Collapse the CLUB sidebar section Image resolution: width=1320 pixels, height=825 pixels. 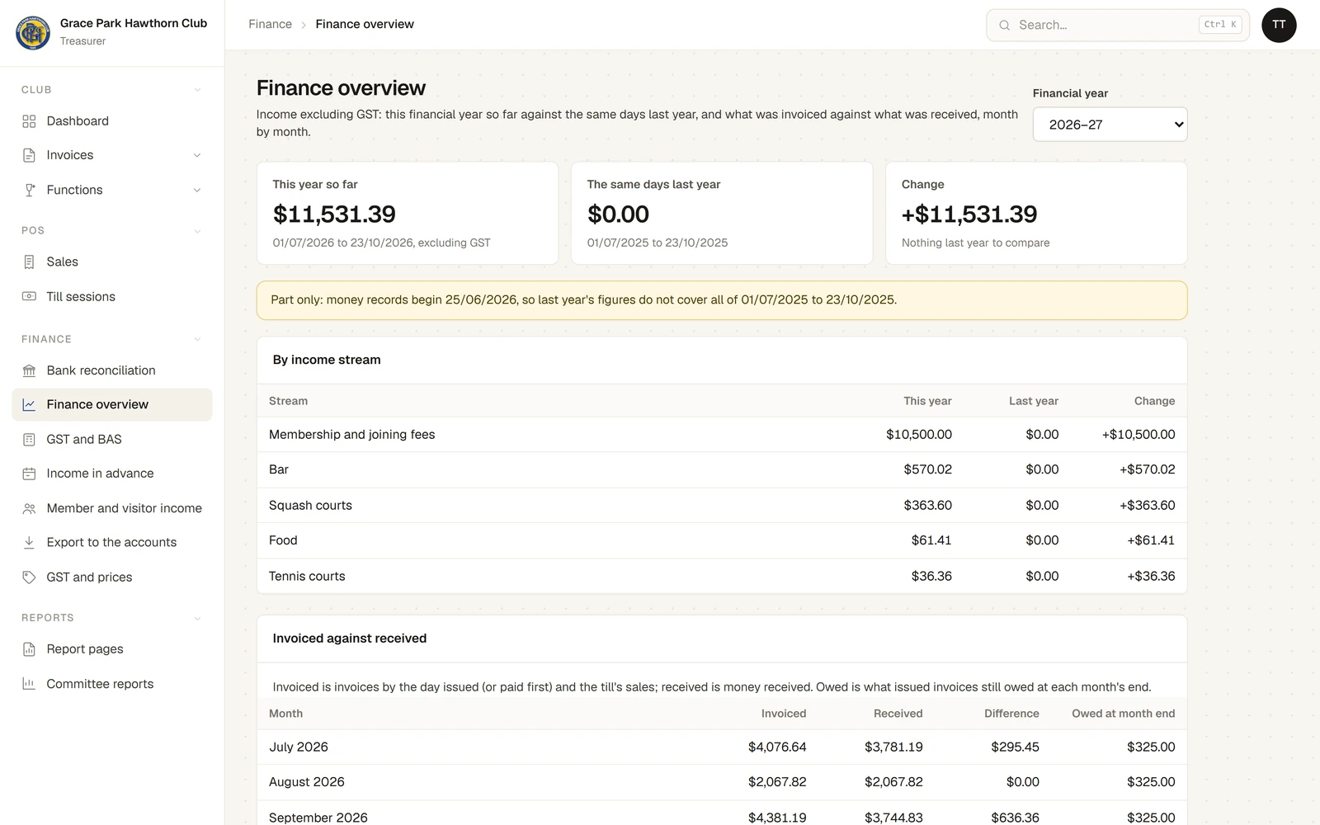click(x=197, y=90)
